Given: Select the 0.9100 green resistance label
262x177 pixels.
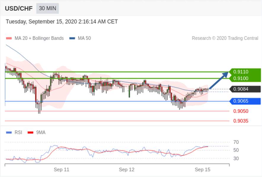Looking at the screenshot, I should [241, 78].
